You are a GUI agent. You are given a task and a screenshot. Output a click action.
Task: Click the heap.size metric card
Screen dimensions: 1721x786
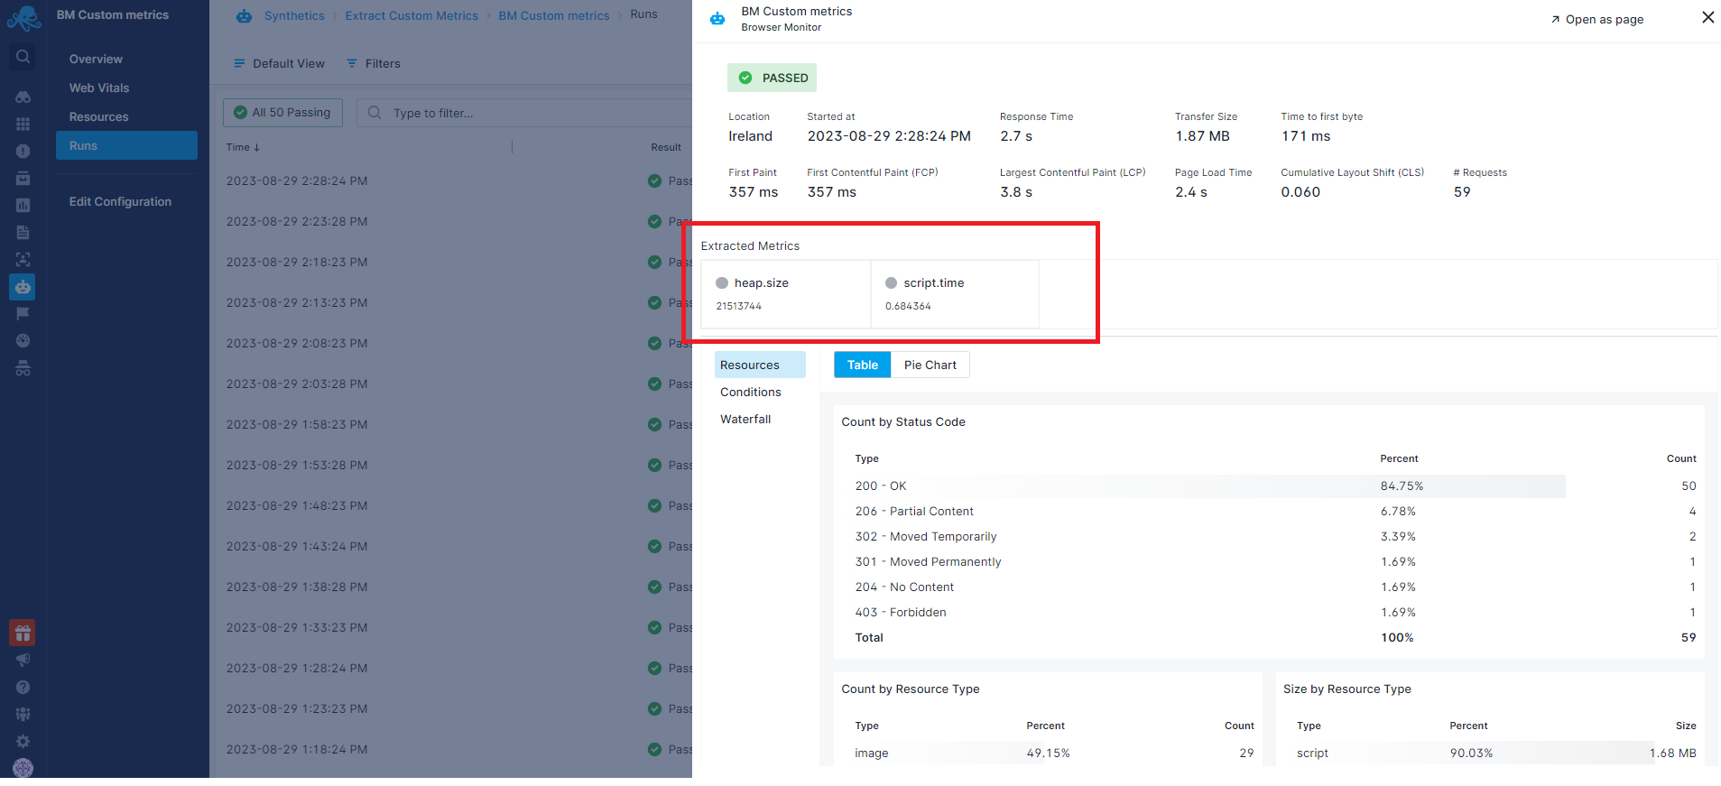click(786, 294)
